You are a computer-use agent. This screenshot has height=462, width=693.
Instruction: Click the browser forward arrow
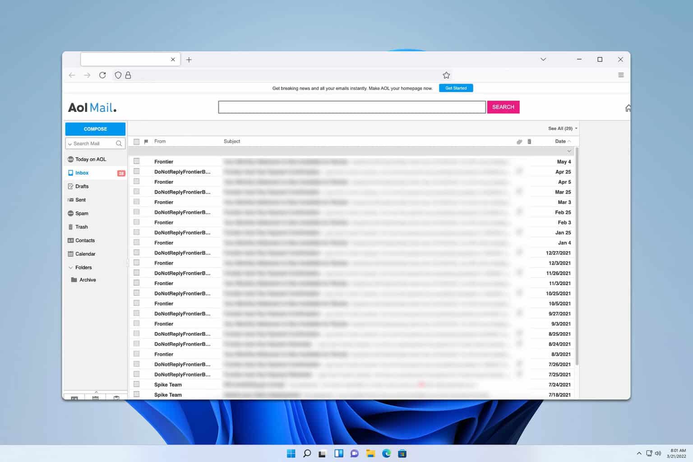[x=87, y=75]
